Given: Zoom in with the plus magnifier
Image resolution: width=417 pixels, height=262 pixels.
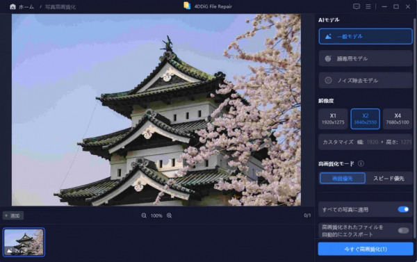Looking at the screenshot, I should (x=169, y=215).
